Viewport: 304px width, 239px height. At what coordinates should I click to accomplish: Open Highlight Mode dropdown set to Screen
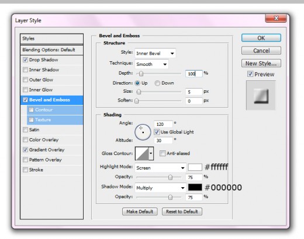click(160, 168)
